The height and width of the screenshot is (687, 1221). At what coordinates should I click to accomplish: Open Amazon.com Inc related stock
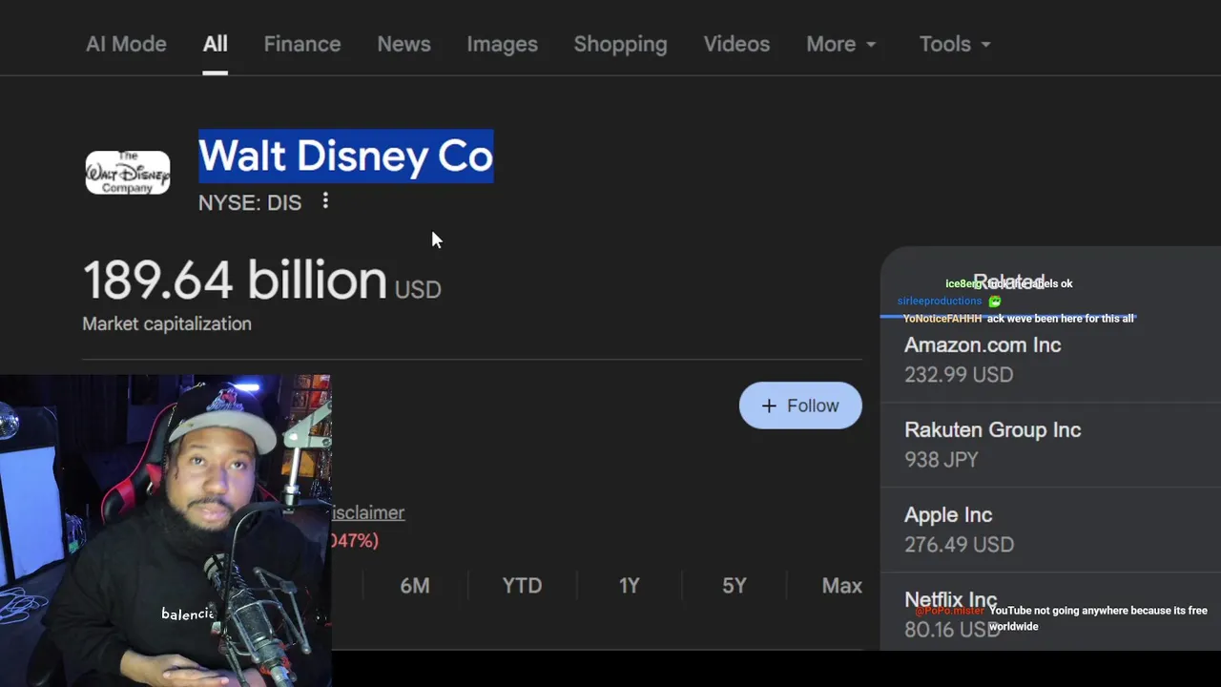pos(1050,360)
